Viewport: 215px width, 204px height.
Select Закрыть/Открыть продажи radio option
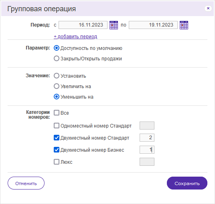click(x=57, y=58)
